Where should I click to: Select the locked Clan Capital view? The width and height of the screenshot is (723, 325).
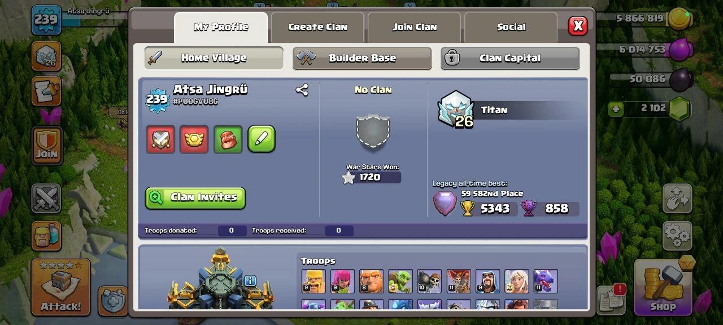[x=510, y=58]
